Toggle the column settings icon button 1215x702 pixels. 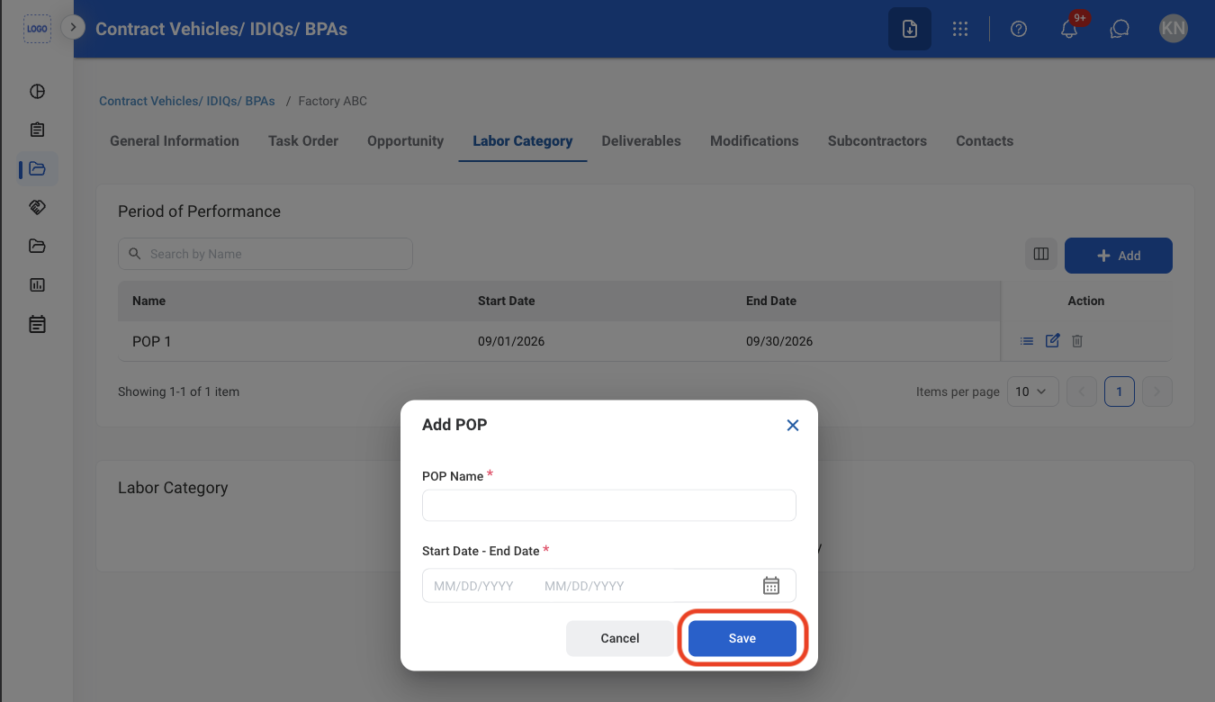pos(1041,255)
